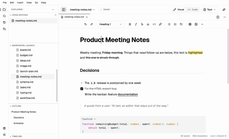Insert a table
The image size is (229, 139).
point(190,24)
